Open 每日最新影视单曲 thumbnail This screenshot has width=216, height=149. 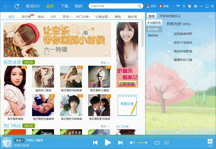pos(99,105)
